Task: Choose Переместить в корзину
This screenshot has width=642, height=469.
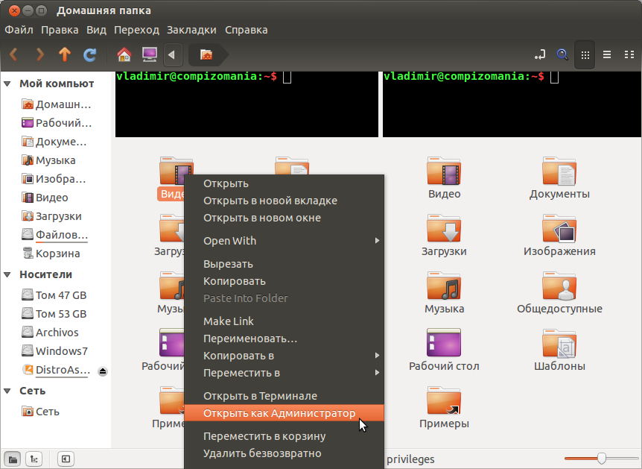Action: 285,436
